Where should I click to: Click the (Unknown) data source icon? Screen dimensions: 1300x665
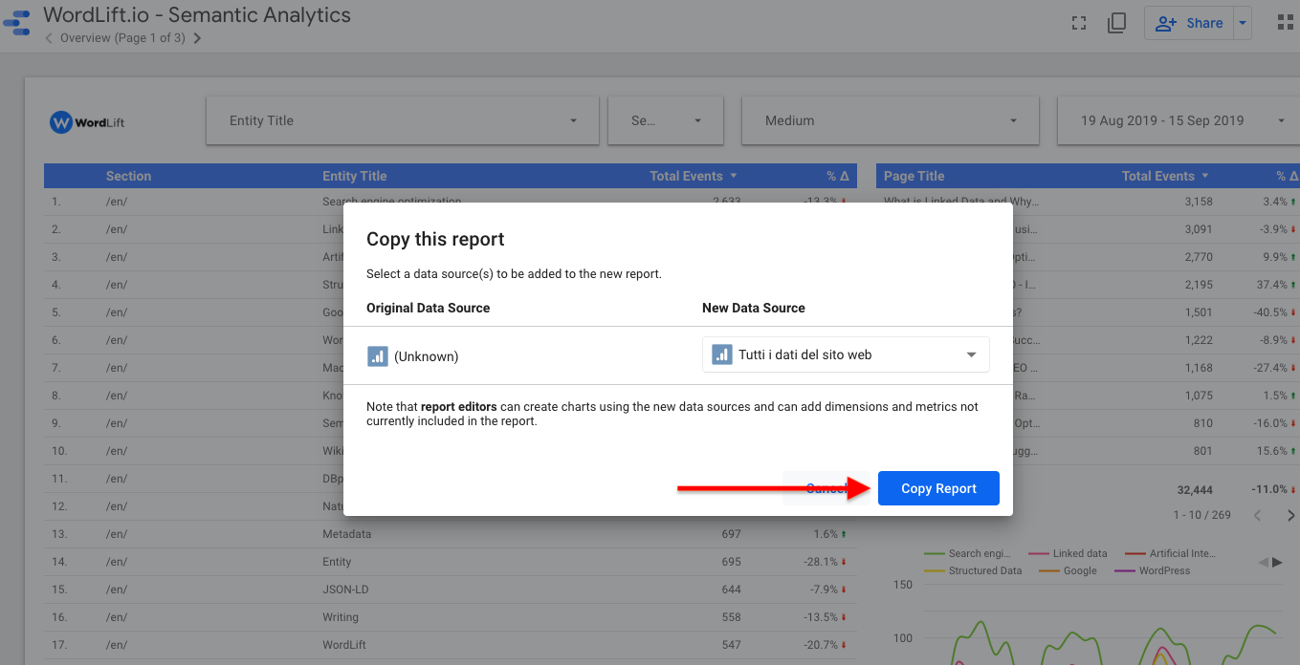(x=377, y=356)
